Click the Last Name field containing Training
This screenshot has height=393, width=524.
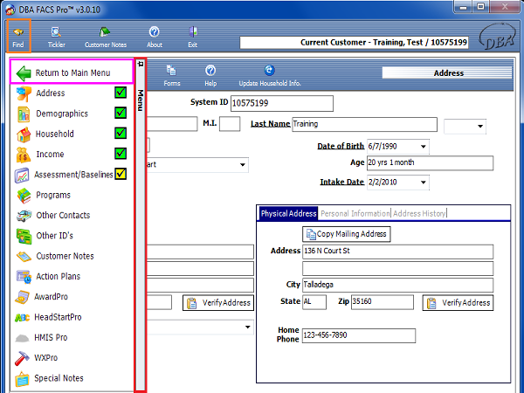(x=364, y=124)
